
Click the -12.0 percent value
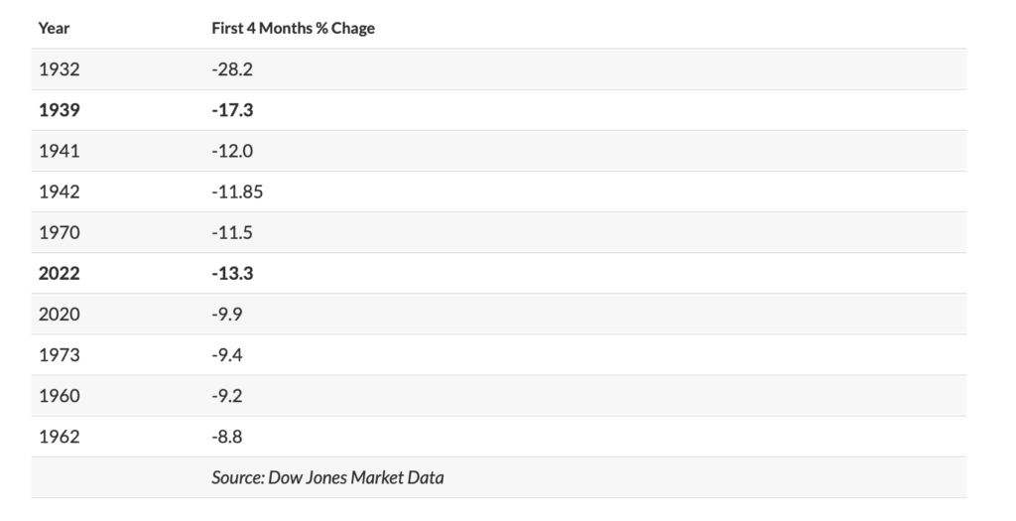tap(233, 151)
